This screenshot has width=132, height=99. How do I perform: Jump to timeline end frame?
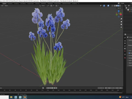pyautogui.click(x=56, y=88)
